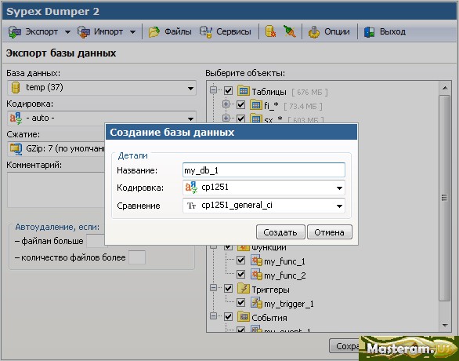Click the encoding icon beside cp1251 in dialog

click(x=191, y=188)
